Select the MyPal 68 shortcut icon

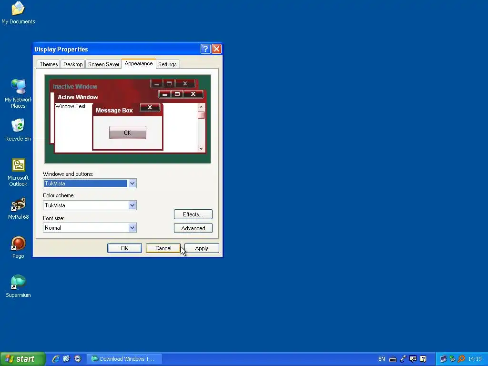click(18, 208)
